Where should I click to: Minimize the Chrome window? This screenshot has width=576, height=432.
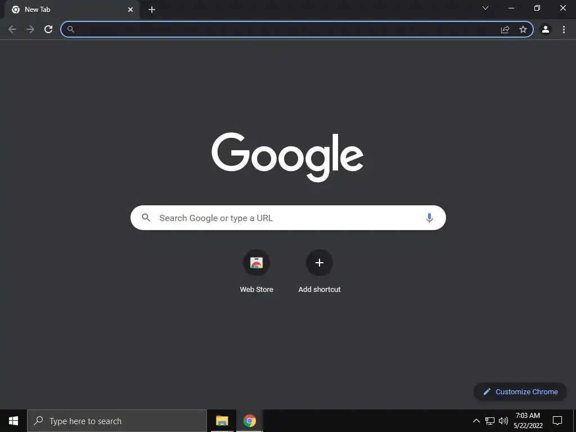511,8
